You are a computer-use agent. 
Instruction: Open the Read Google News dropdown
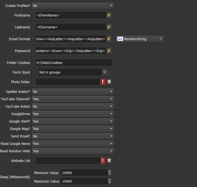(73, 143)
